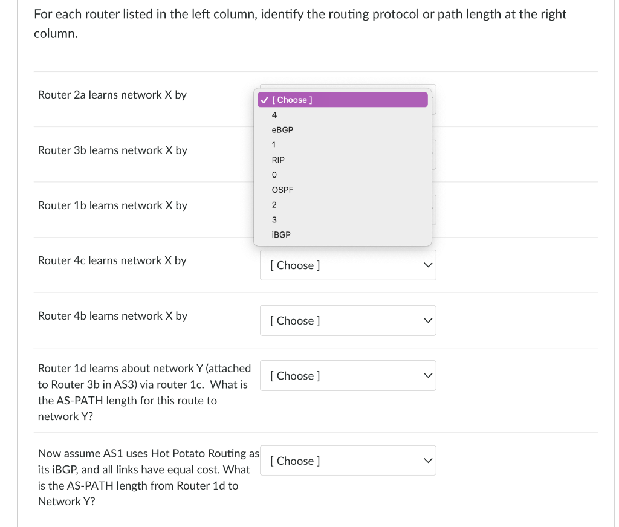Open the Router 4b answer dropdown
This screenshot has width=619, height=527.
coord(348,320)
